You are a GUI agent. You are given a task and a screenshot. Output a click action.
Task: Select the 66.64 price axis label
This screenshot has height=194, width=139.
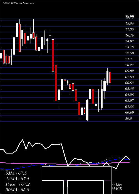[130, 83]
